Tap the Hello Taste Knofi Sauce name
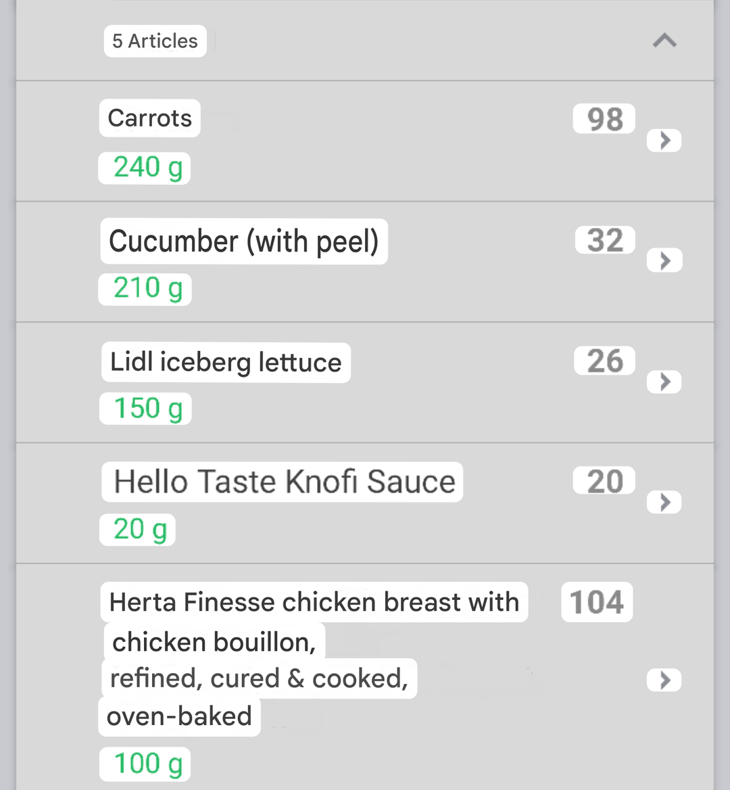 (x=283, y=482)
